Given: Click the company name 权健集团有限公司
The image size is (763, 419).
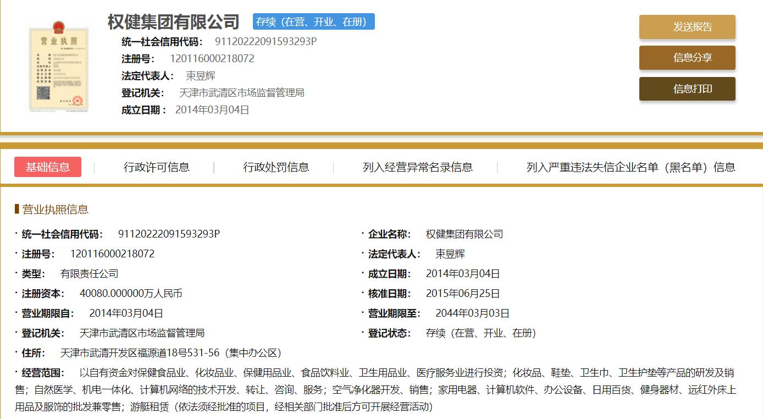Looking at the screenshot, I should tap(172, 21).
